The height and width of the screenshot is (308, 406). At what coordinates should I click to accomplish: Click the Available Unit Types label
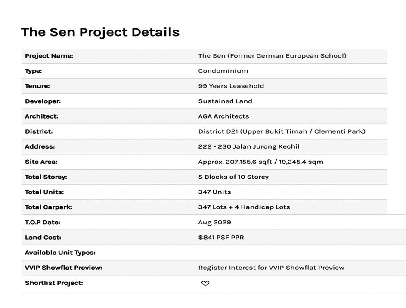coord(60,253)
